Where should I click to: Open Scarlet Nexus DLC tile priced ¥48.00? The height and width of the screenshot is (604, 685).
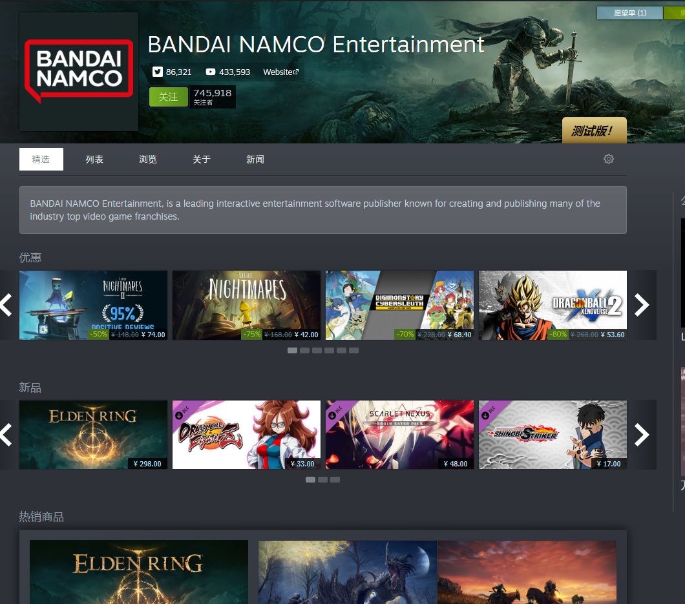point(399,435)
